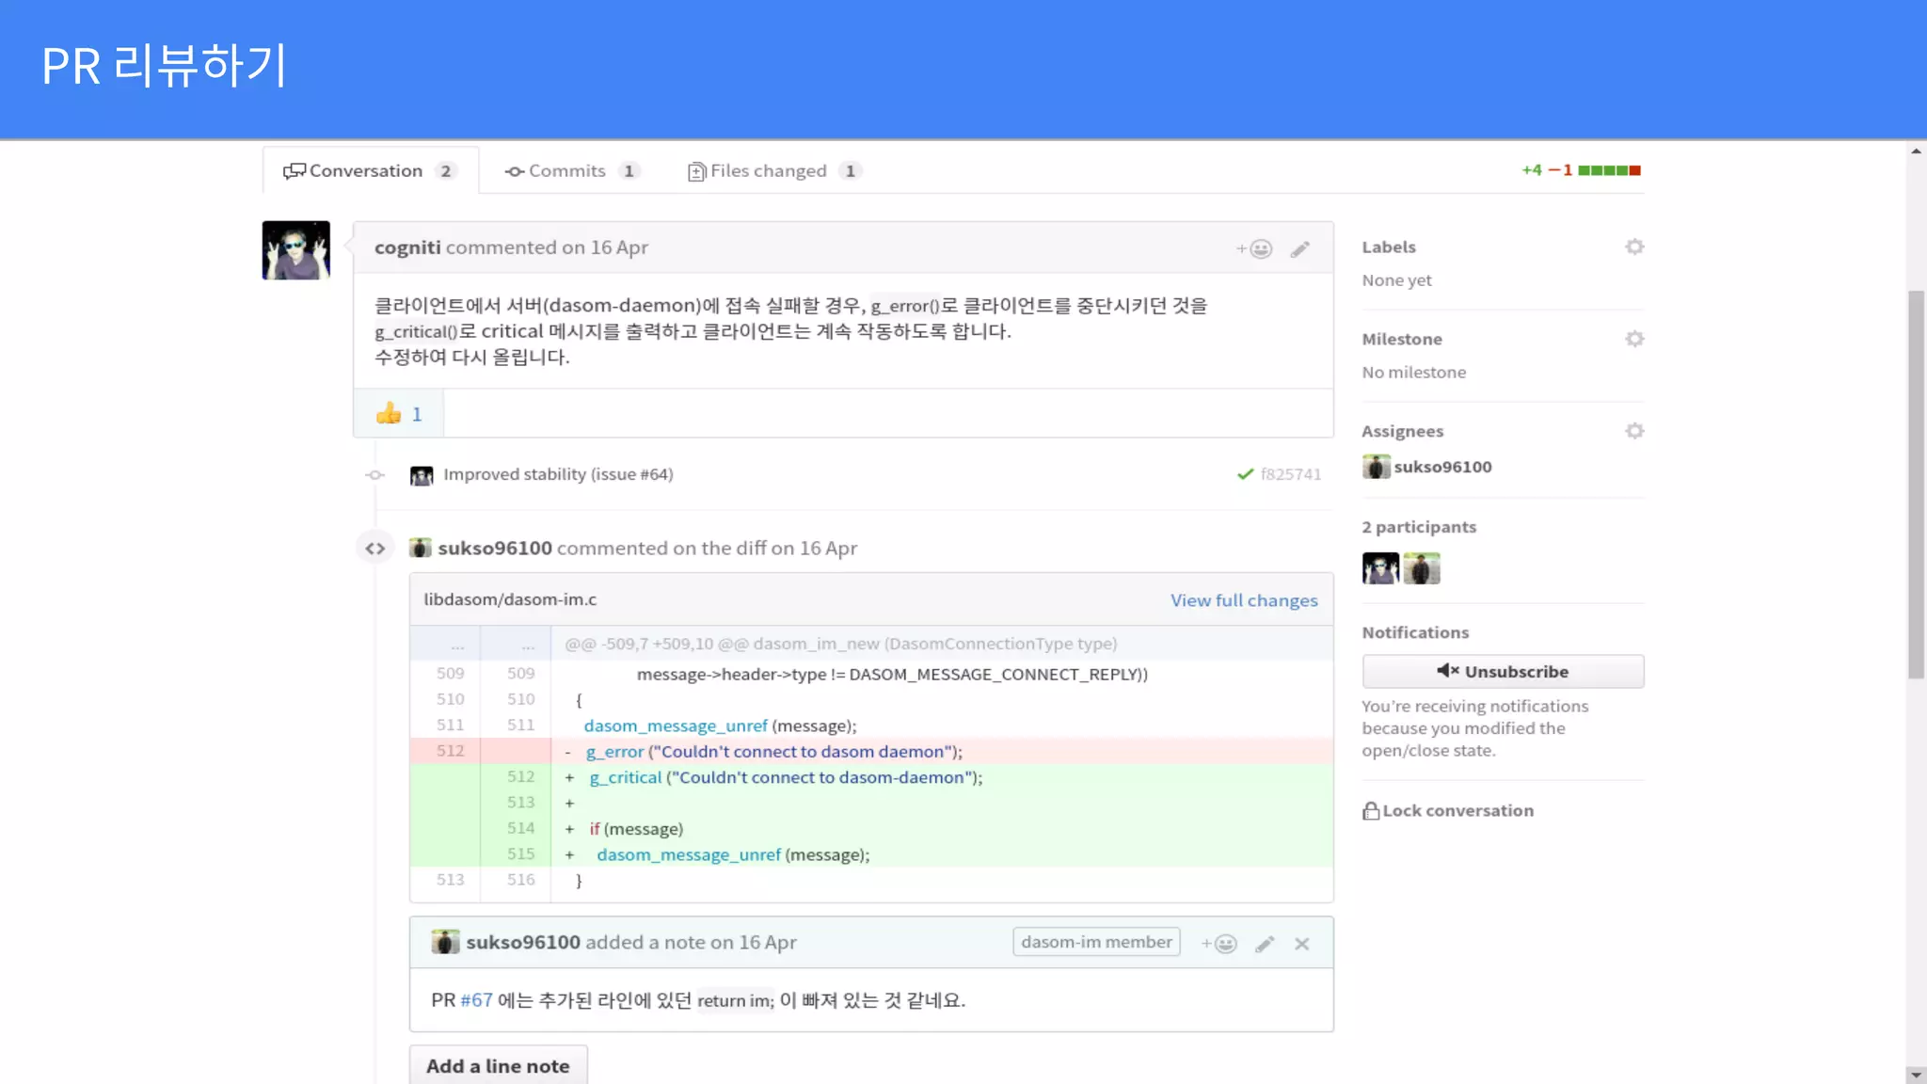The width and height of the screenshot is (1927, 1084).
Task: Click cogniti's profile avatar
Action: 295,250
